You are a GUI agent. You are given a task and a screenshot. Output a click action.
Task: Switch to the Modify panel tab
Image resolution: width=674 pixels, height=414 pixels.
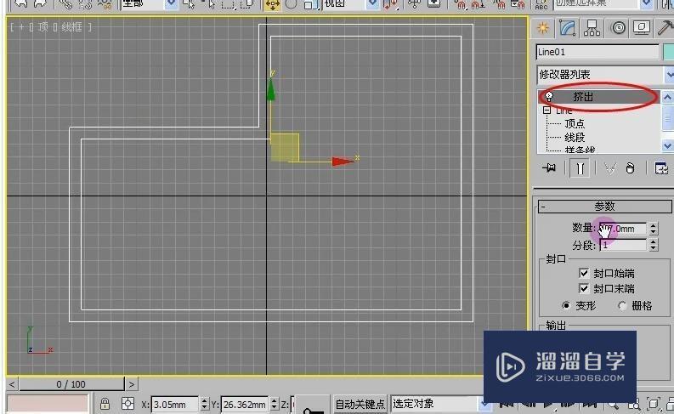pos(567,28)
